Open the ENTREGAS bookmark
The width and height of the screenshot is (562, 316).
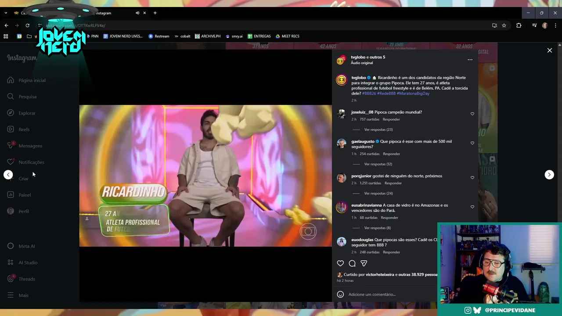[259, 36]
